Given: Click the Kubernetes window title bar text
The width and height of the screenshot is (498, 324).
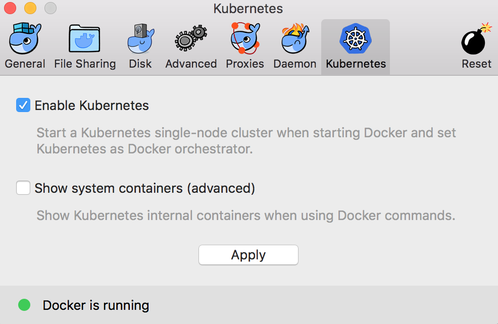Looking at the screenshot, I should click(x=248, y=9).
